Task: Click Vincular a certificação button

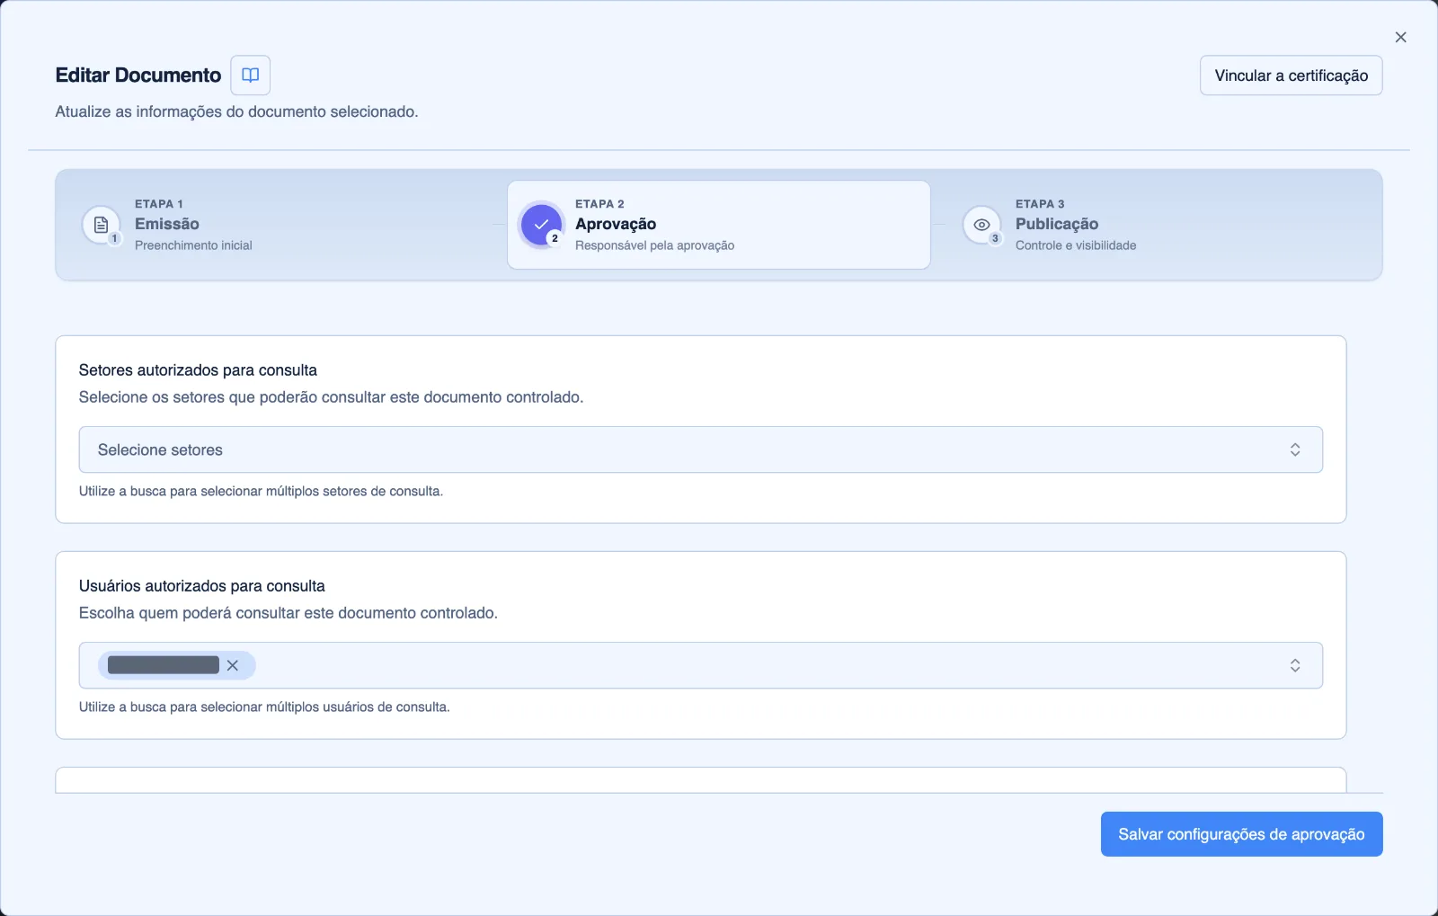Action: [x=1291, y=76]
